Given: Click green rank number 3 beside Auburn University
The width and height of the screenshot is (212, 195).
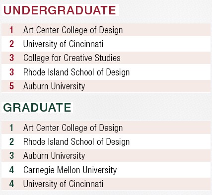Looking at the screenshot, I should [x=11, y=156].
